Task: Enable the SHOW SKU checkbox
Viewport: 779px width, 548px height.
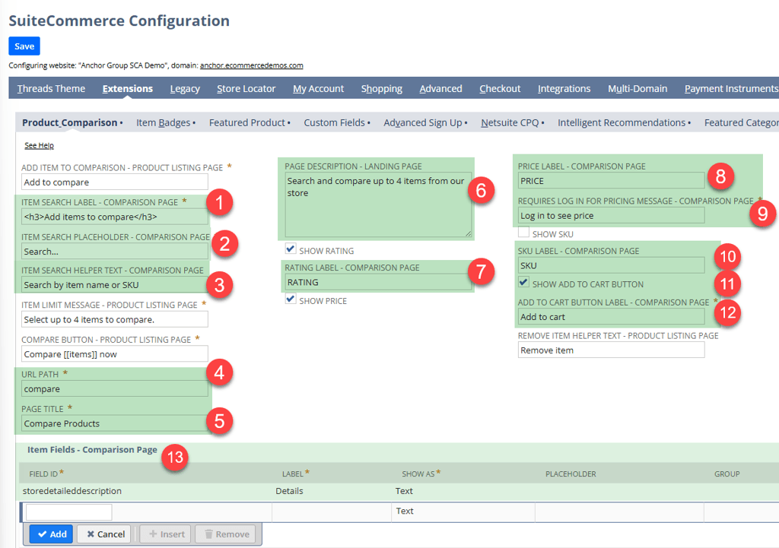Action: 523,233
